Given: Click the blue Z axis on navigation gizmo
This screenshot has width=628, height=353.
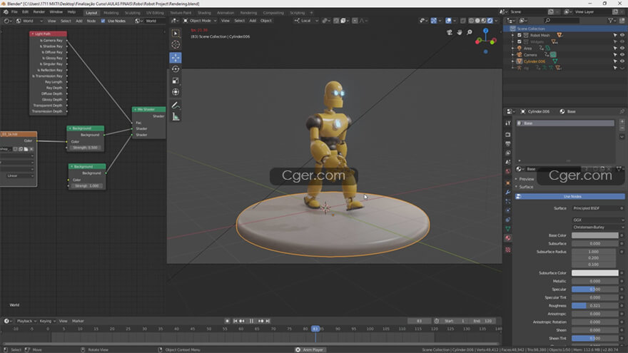Looking at the screenshot, I should tap(485, 31).
